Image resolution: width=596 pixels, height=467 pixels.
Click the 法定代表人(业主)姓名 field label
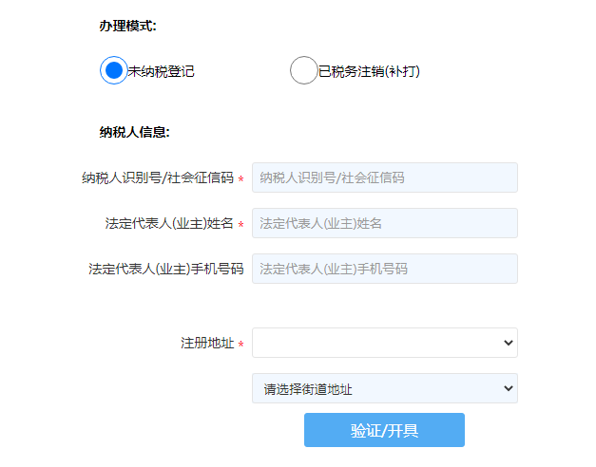(169, 224)
